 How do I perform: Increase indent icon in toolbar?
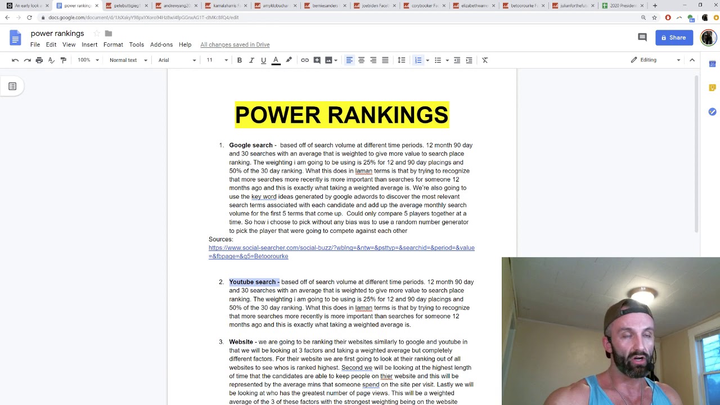469,60
